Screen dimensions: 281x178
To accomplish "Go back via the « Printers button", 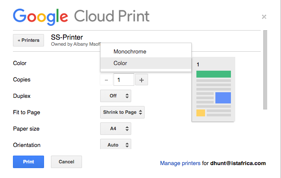I will [28, 40].
